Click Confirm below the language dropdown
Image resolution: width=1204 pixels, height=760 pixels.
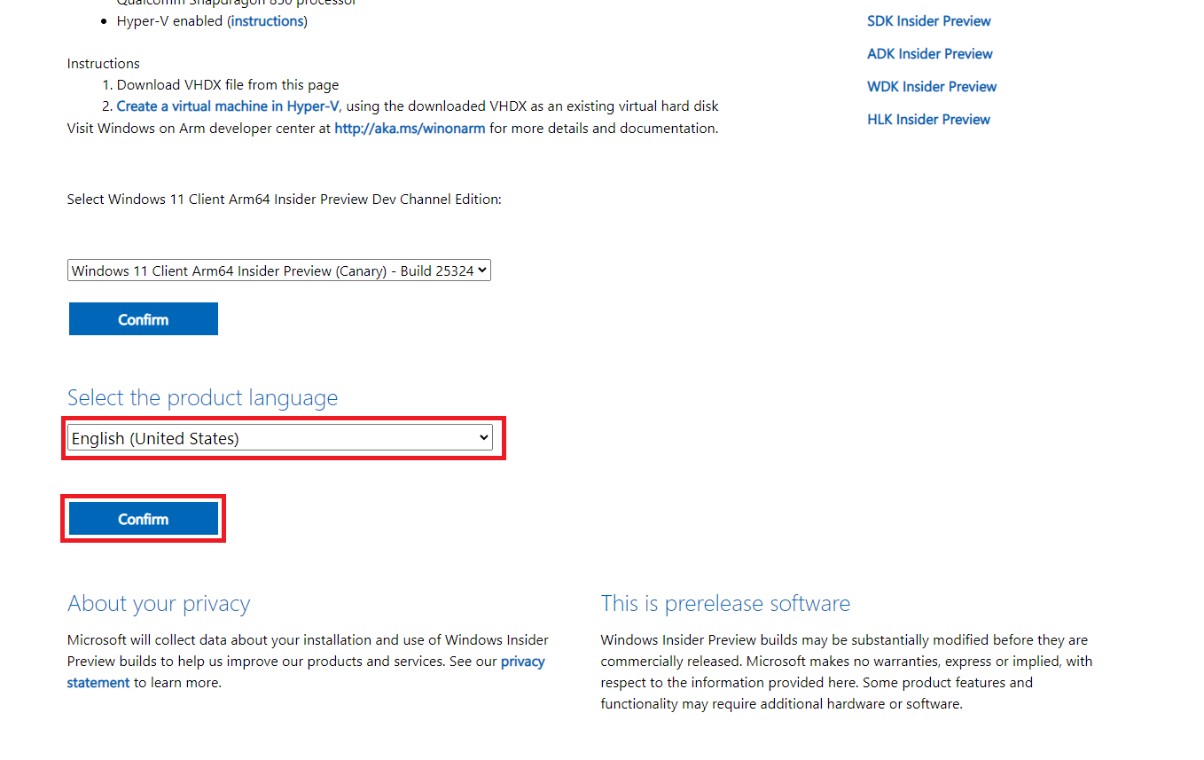144,519
